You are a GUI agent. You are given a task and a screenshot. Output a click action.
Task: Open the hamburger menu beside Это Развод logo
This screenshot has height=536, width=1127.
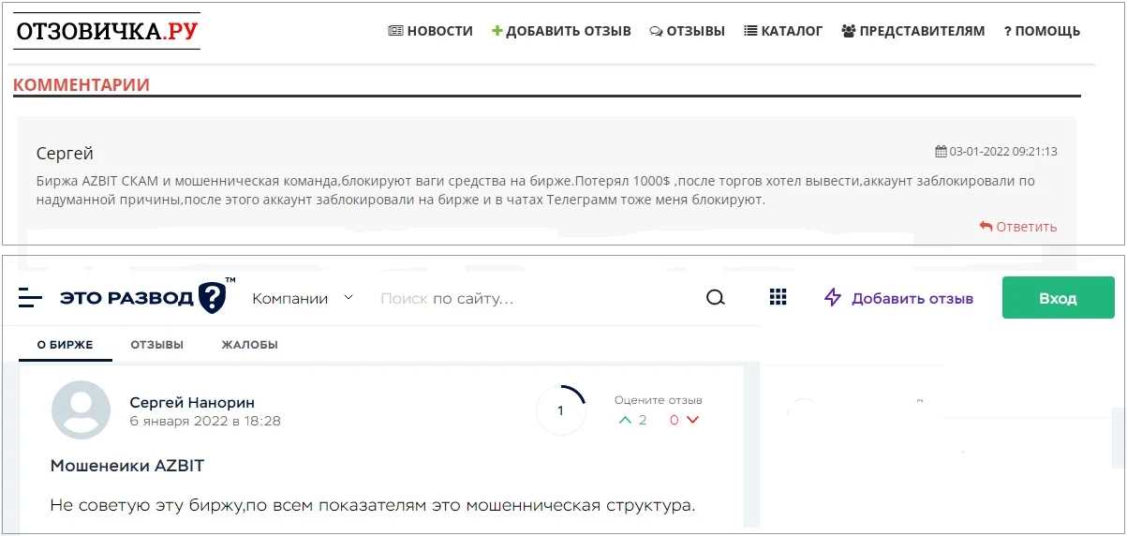coord(31,298)
